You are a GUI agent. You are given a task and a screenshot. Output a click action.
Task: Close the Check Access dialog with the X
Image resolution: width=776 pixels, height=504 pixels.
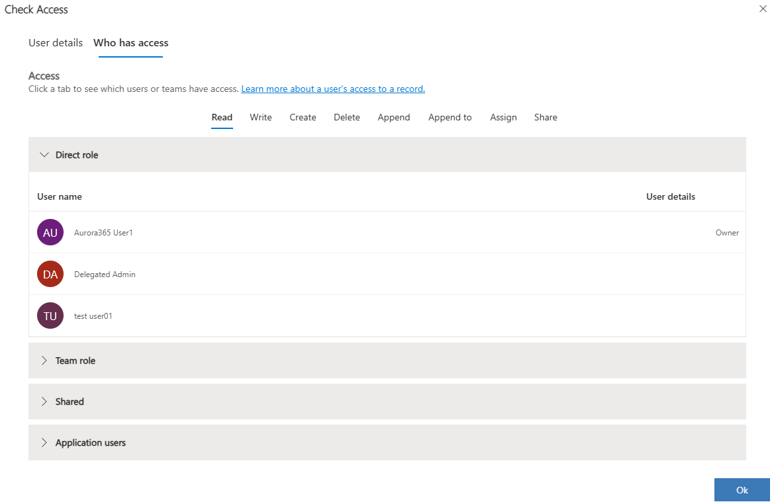click(762, 9)
